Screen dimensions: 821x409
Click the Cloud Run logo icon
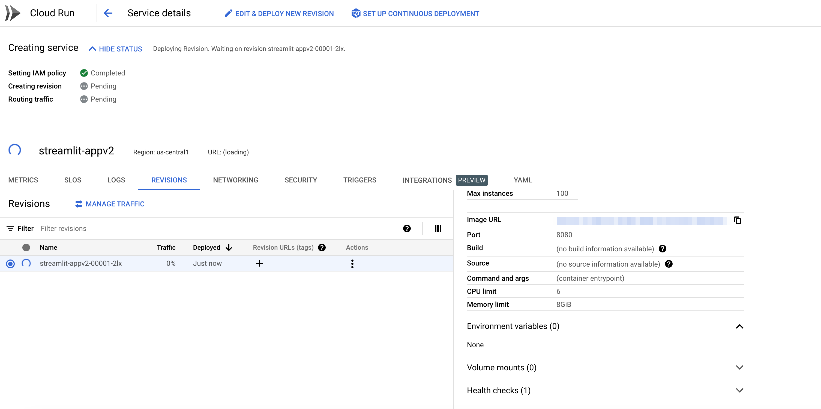pos(13,13)
